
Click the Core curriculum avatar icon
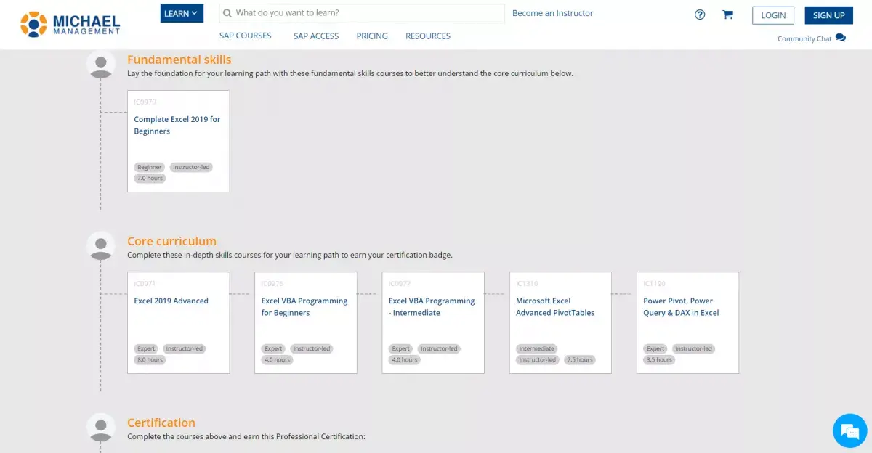tap(101, 246)
